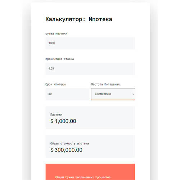Select the $ 1,000.00 payment value
The height and width of the screenshot is (180, 180).
pyautogui.click(x=63, y=121)
